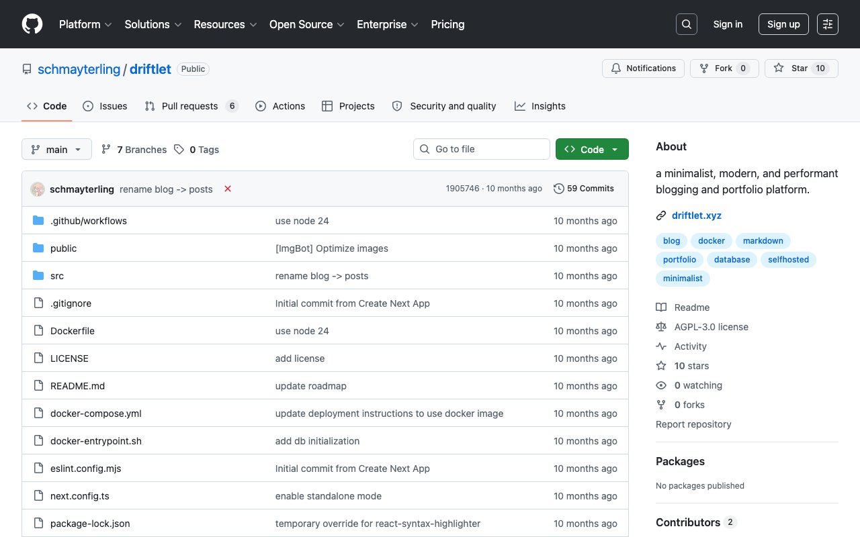The image size is (860, 537).
Task: Click the Sign in link
Action: 728,24
